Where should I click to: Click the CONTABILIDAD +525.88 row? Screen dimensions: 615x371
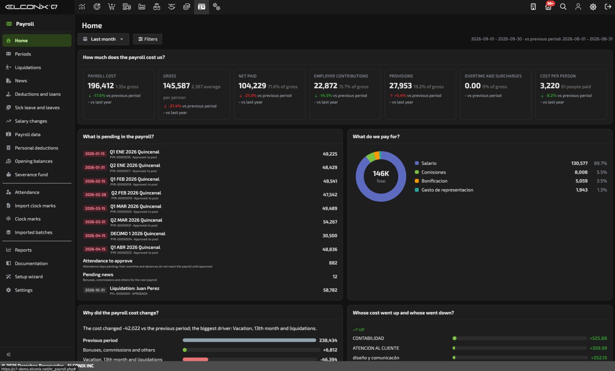point(480,338)
